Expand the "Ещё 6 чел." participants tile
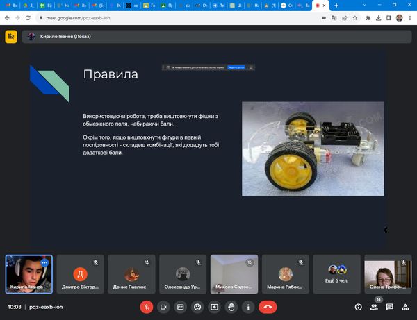Viewport: 417px width, 320px height. [x=337, y=273]
